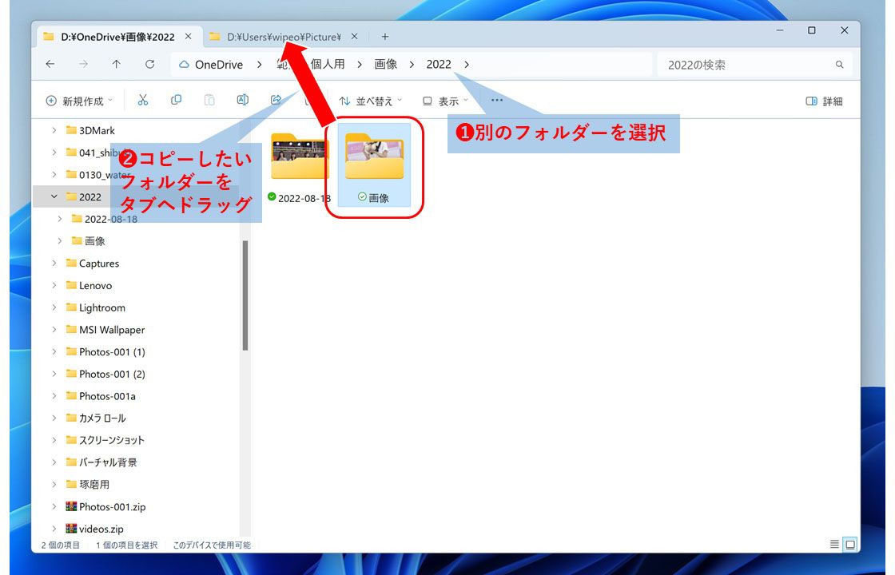Click 画像 in the breadcrumb path
The width and height of the screenshot is (895, 575).
pyautogui.click(x=386, y=64)
